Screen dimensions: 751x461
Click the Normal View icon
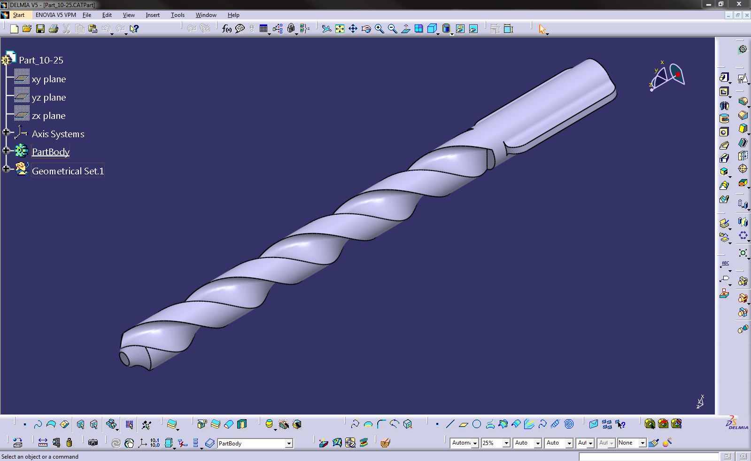[x=405, y=29]
